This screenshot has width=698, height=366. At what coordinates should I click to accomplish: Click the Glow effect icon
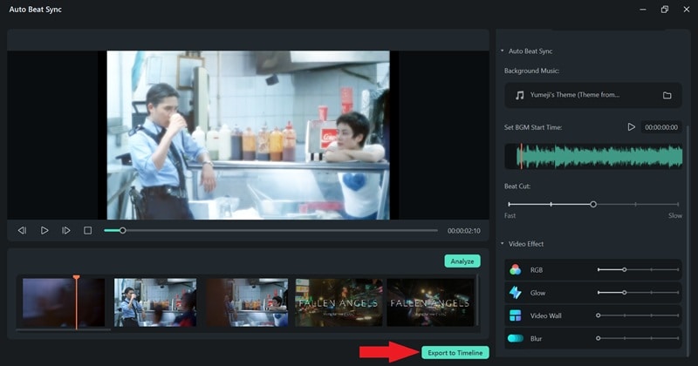(x=515, y=293)
